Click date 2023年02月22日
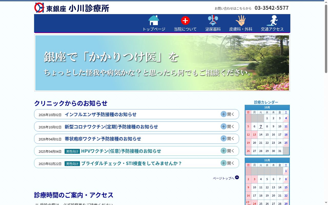 (x=50, y=164)
